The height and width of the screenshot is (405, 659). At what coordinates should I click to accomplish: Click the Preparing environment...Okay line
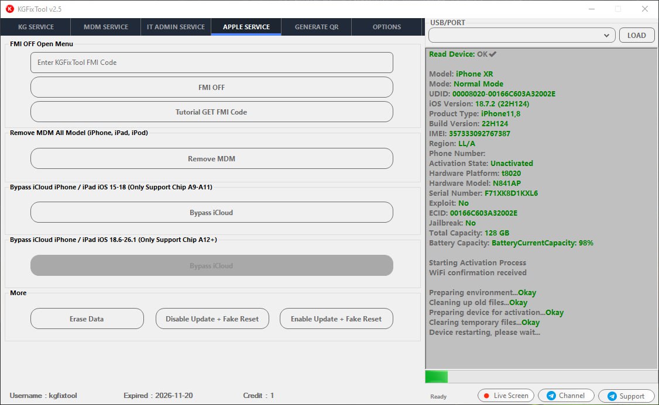[482, 293]
